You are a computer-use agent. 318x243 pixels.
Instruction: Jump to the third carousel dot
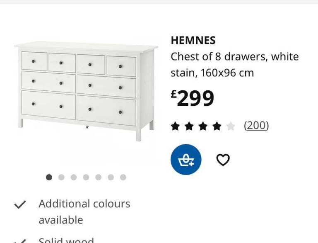(74, 177)
